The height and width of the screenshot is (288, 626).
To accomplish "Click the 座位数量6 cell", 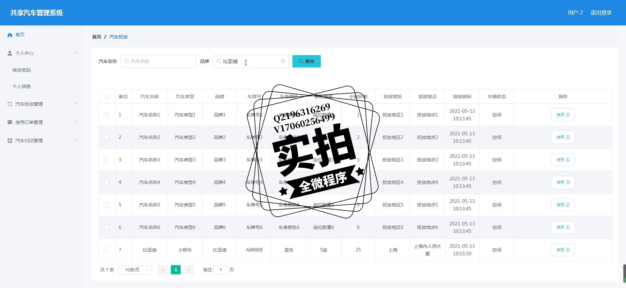I will click(x=323, y=227).
